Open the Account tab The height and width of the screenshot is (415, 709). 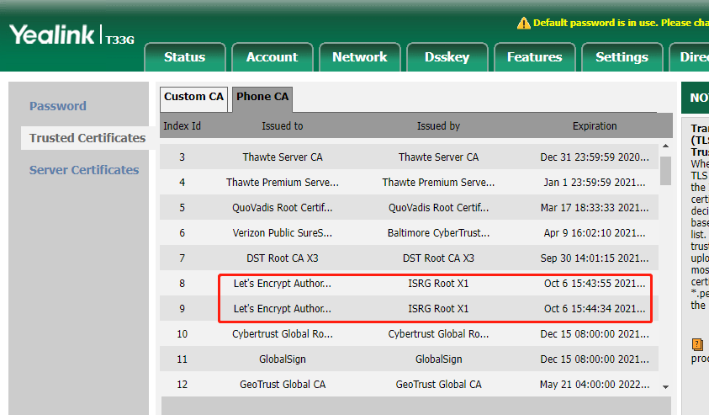[x=272, y=57]
